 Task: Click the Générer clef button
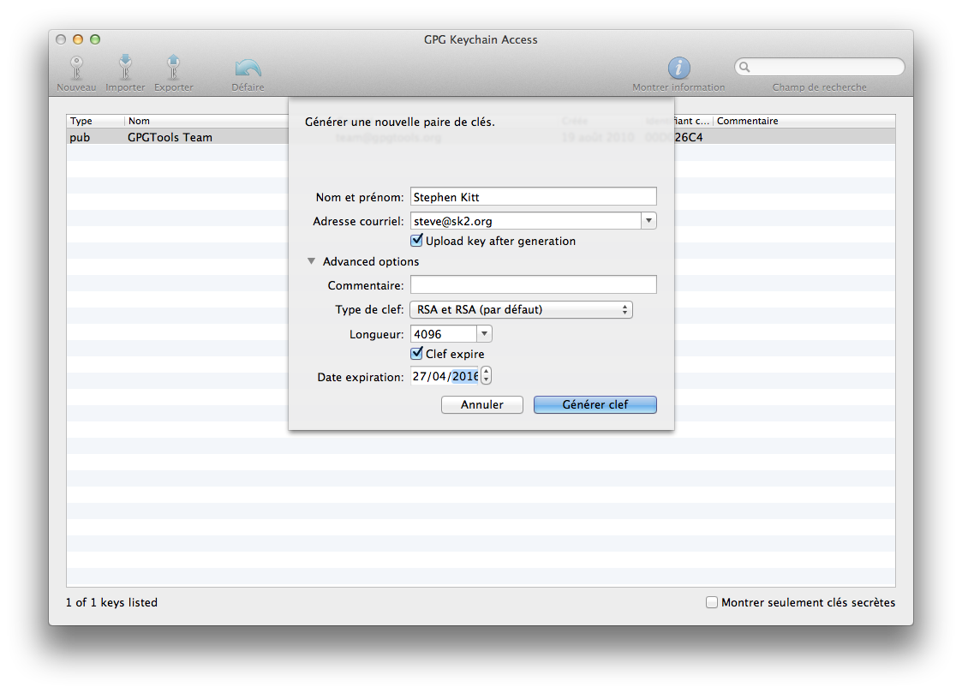click(x=595, y=404)
